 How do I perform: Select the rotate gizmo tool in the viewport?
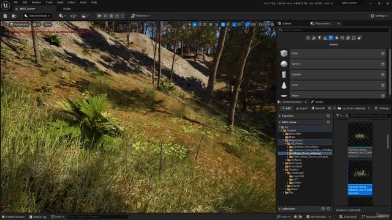point(200,24)
